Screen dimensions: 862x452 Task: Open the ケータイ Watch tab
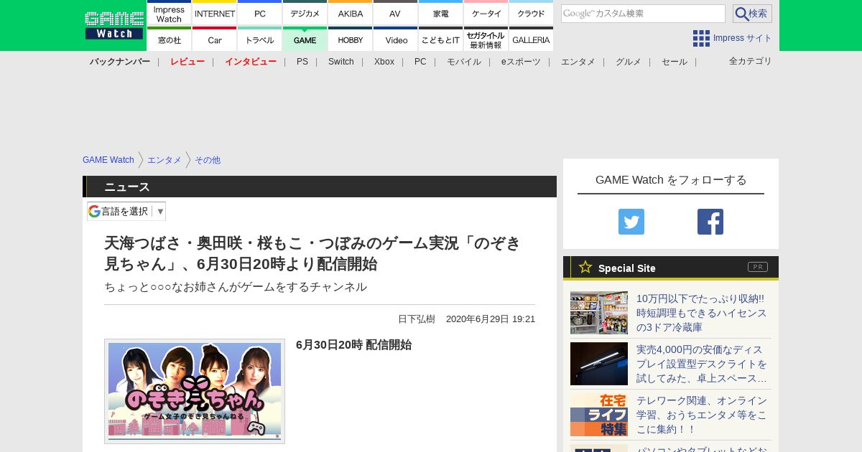486,13
